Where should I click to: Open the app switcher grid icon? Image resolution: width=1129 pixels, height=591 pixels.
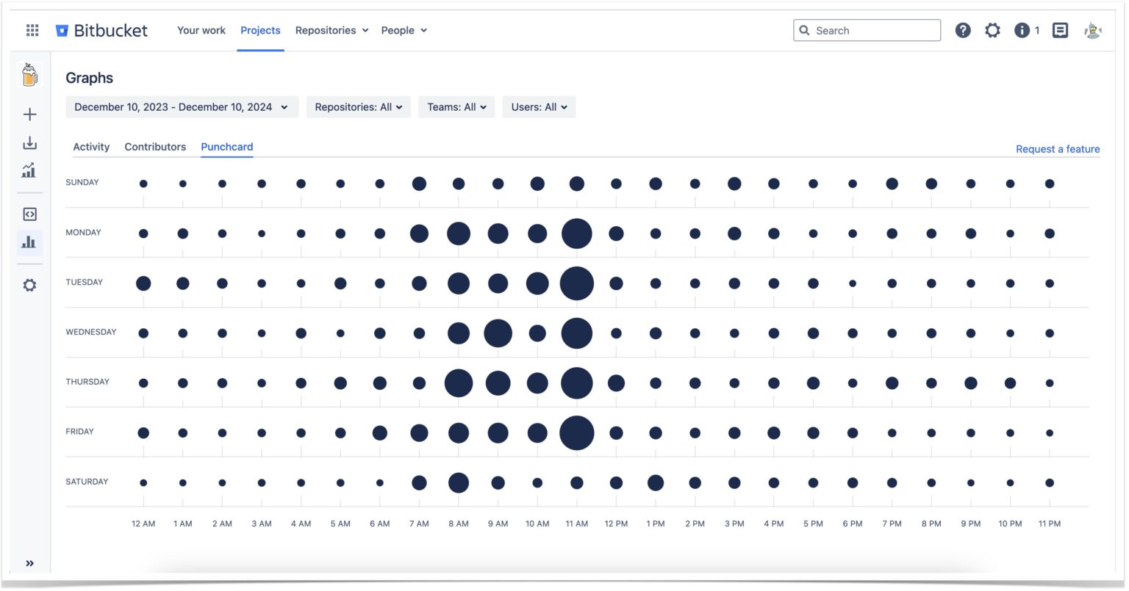point(32,30)
